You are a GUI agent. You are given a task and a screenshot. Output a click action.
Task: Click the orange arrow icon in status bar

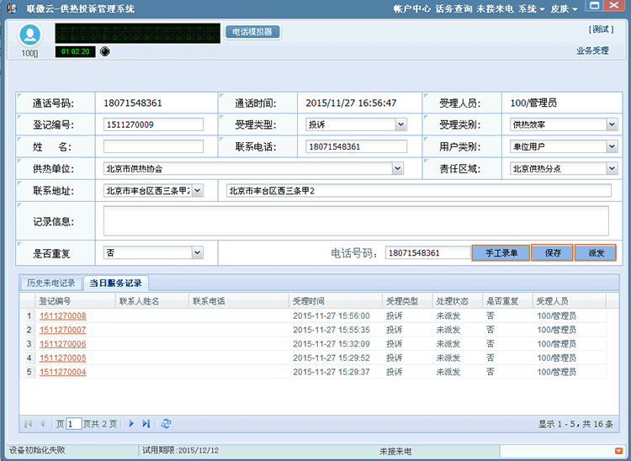619,452
